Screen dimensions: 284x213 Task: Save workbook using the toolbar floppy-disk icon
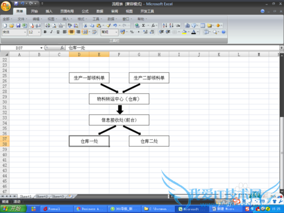[x=18, y=26]
